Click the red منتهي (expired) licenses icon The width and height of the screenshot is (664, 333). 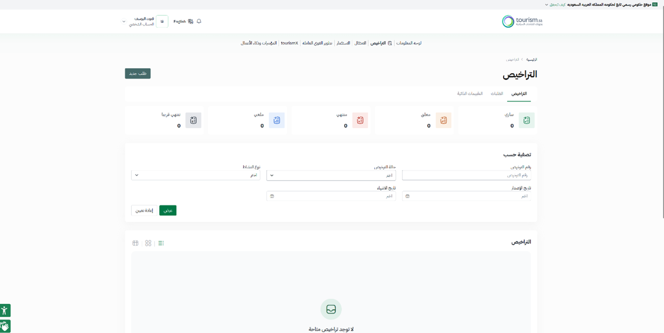pos(360,120)
